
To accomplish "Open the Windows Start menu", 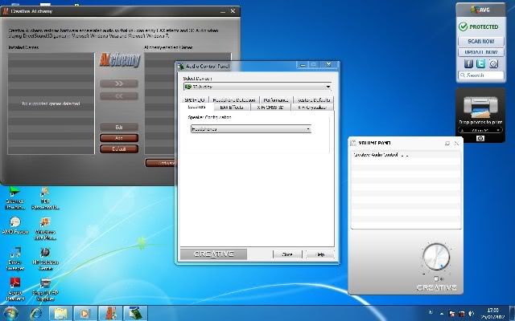I will 10,314.
